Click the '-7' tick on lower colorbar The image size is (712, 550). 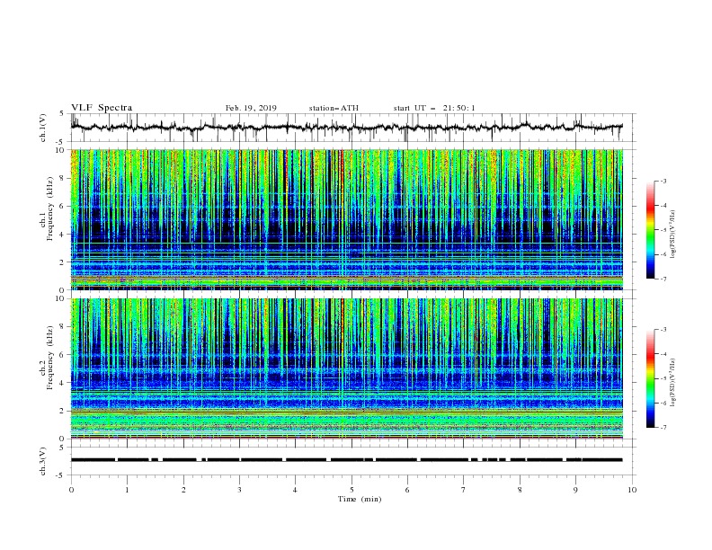click(663, 428)
